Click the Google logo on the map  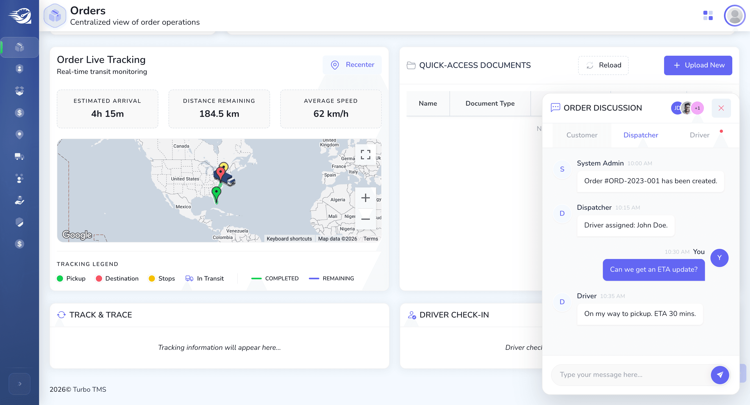pyautogui.click(x=77, y=235)
